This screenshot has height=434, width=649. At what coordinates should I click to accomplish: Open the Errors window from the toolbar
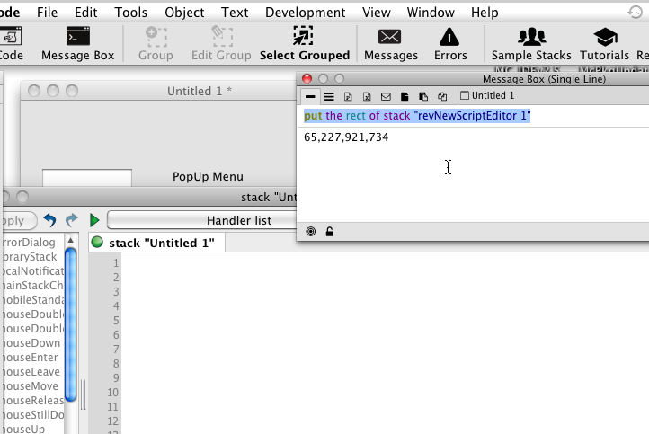point(450,43)
